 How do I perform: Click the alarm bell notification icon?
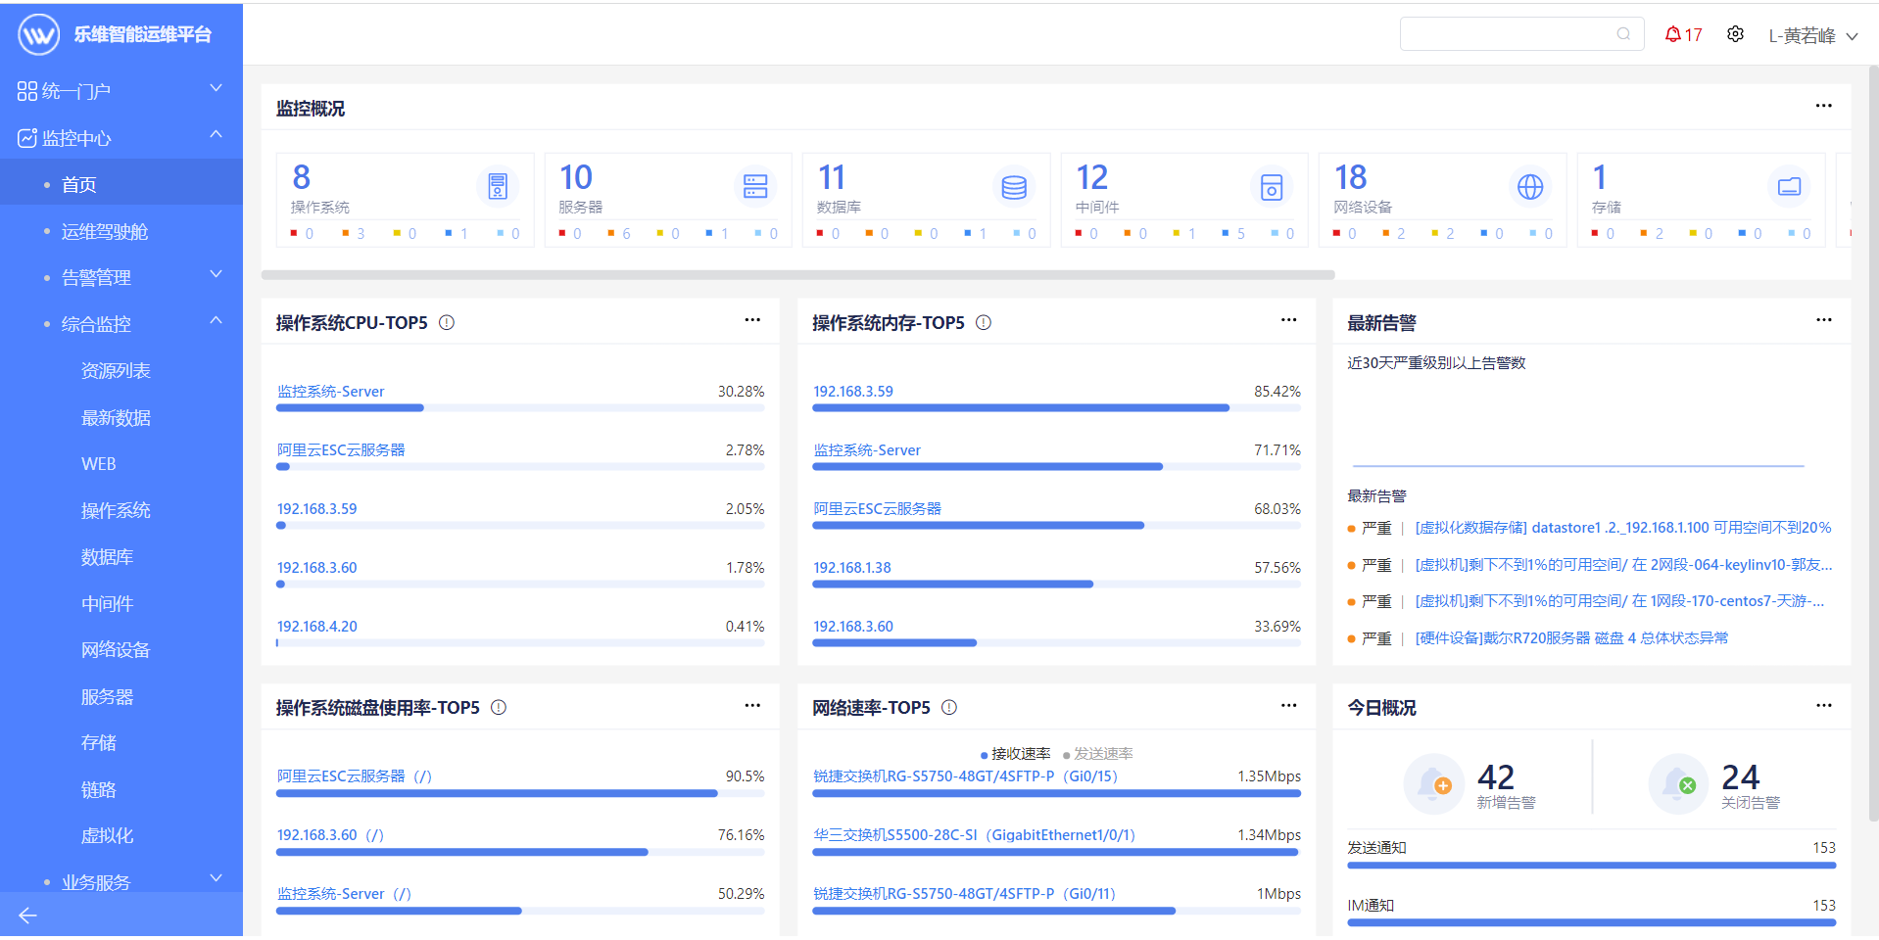pos(1672,34)
